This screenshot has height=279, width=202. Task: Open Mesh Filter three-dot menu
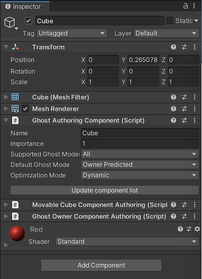(x=195, y=97)
